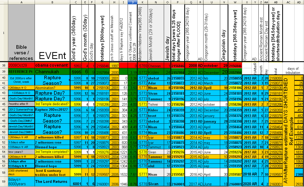Select column A header

tap(21, 2)
